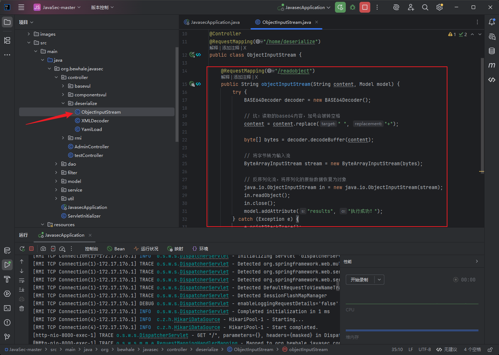
Task: Collapse the deserialize package folder
Action: click(x=63, y=103)
